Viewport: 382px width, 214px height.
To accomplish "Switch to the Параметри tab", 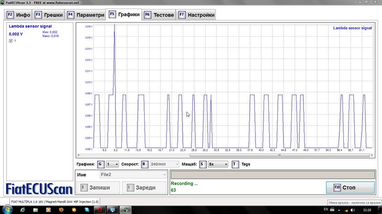I will (86, 15).
